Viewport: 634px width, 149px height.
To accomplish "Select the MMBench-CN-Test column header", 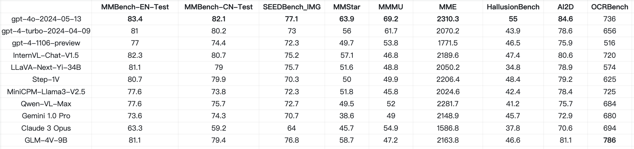I will pyautogui.click(x=218, y=7).
